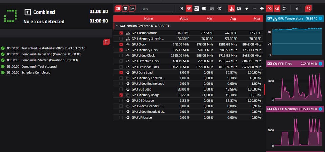Screen dimensions: 325x152
Task: Collapse the NVIDIA GeForce RTX 5060 Ti group
Action: [117, 26]
